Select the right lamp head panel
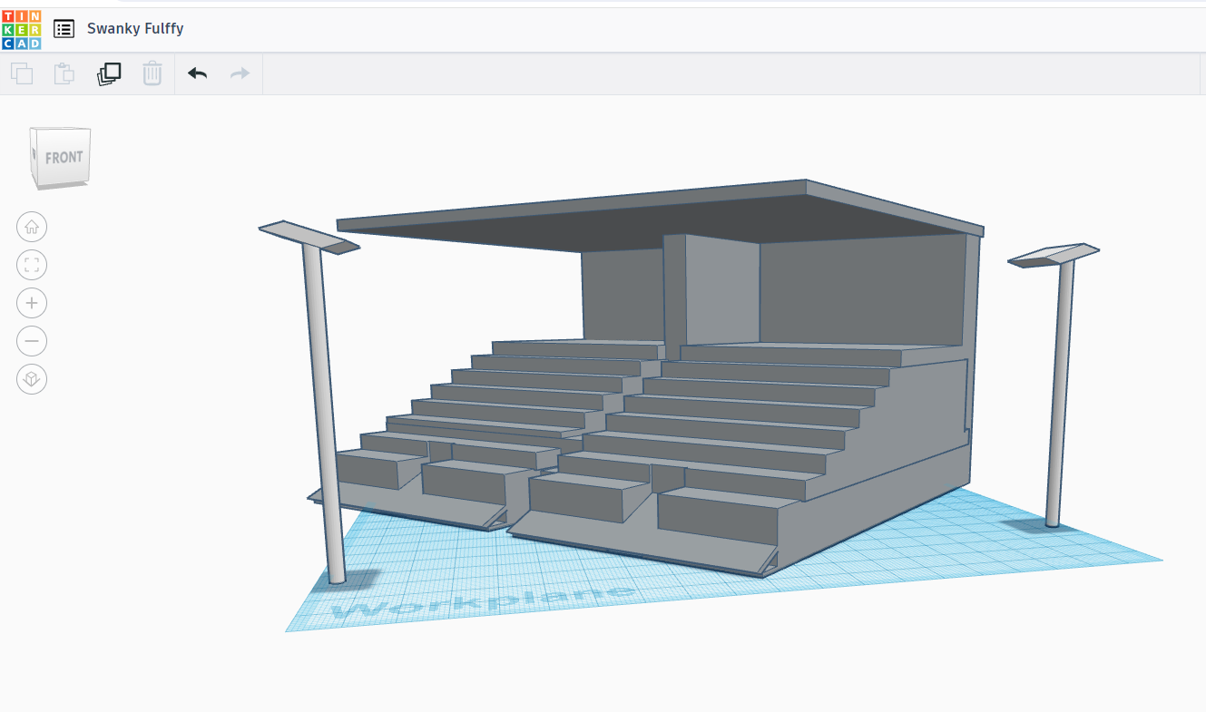This screenshot has width=1206, height=712. tap(1054, 255)
